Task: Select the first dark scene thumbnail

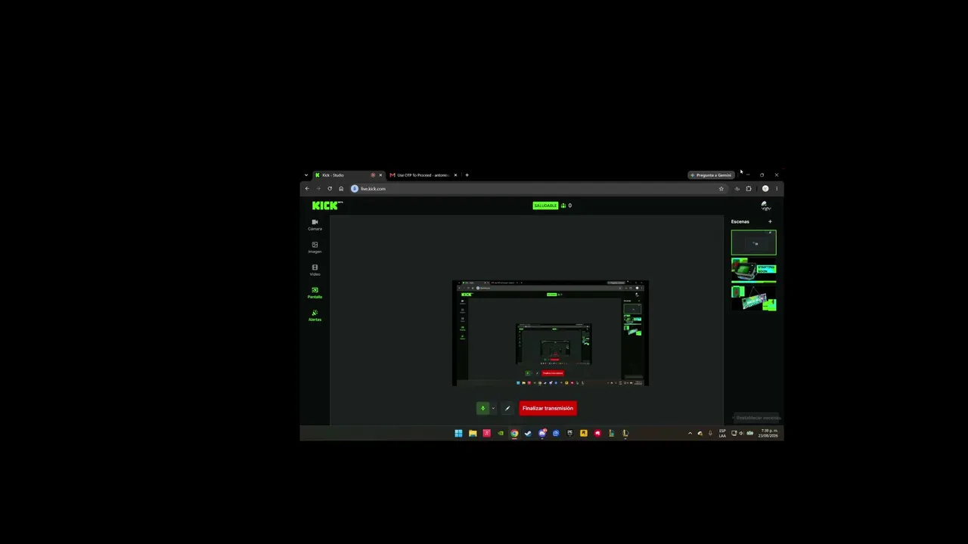Action: pos(753,243)
